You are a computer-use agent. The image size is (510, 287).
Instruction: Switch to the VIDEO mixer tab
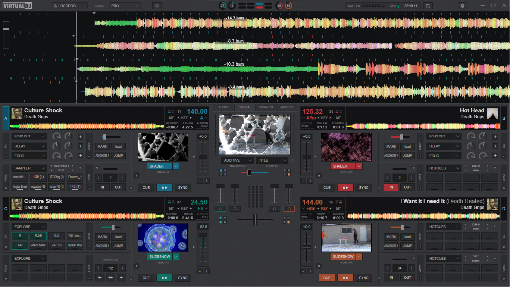click(x=244, y=107)
